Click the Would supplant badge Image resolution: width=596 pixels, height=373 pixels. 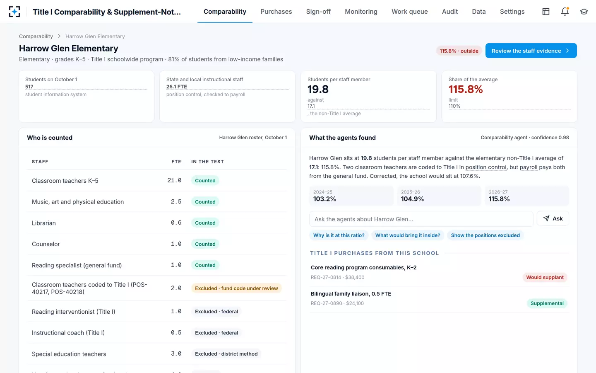point(545,277)
